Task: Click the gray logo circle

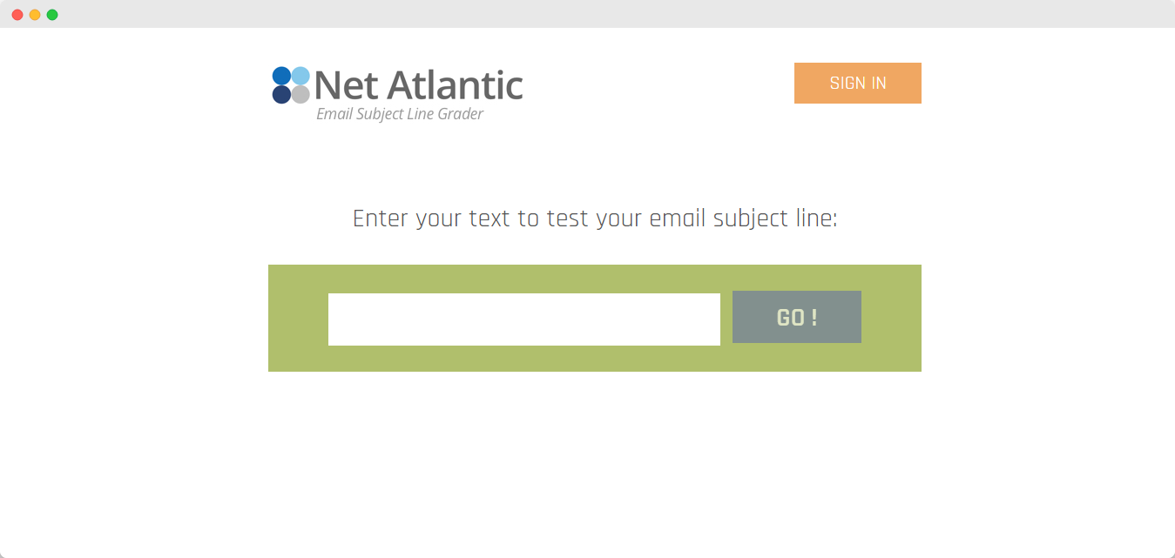Action: (x=301, y=95)
